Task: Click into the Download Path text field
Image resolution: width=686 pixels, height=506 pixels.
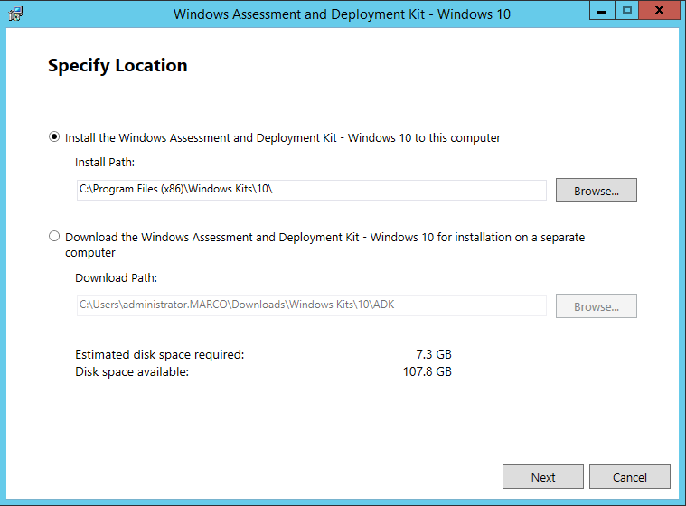Action: click(x=312, y=305)
